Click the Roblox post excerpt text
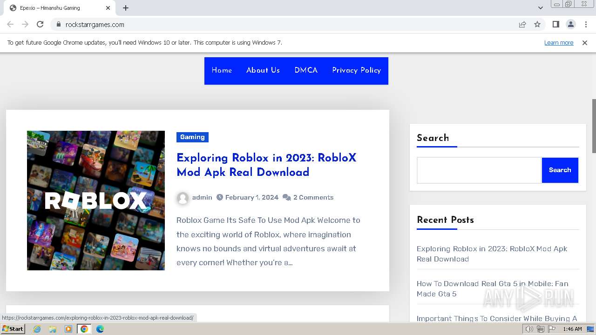The width and height of the screenshot is (596, 335). 268,241
